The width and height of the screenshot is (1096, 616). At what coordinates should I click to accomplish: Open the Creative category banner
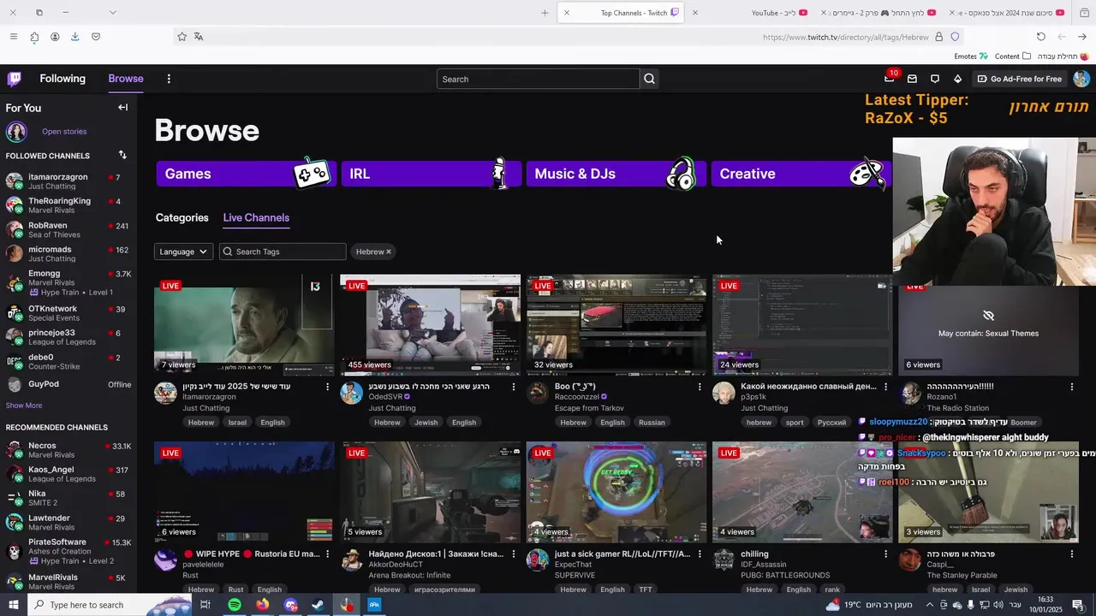[801, 174]
